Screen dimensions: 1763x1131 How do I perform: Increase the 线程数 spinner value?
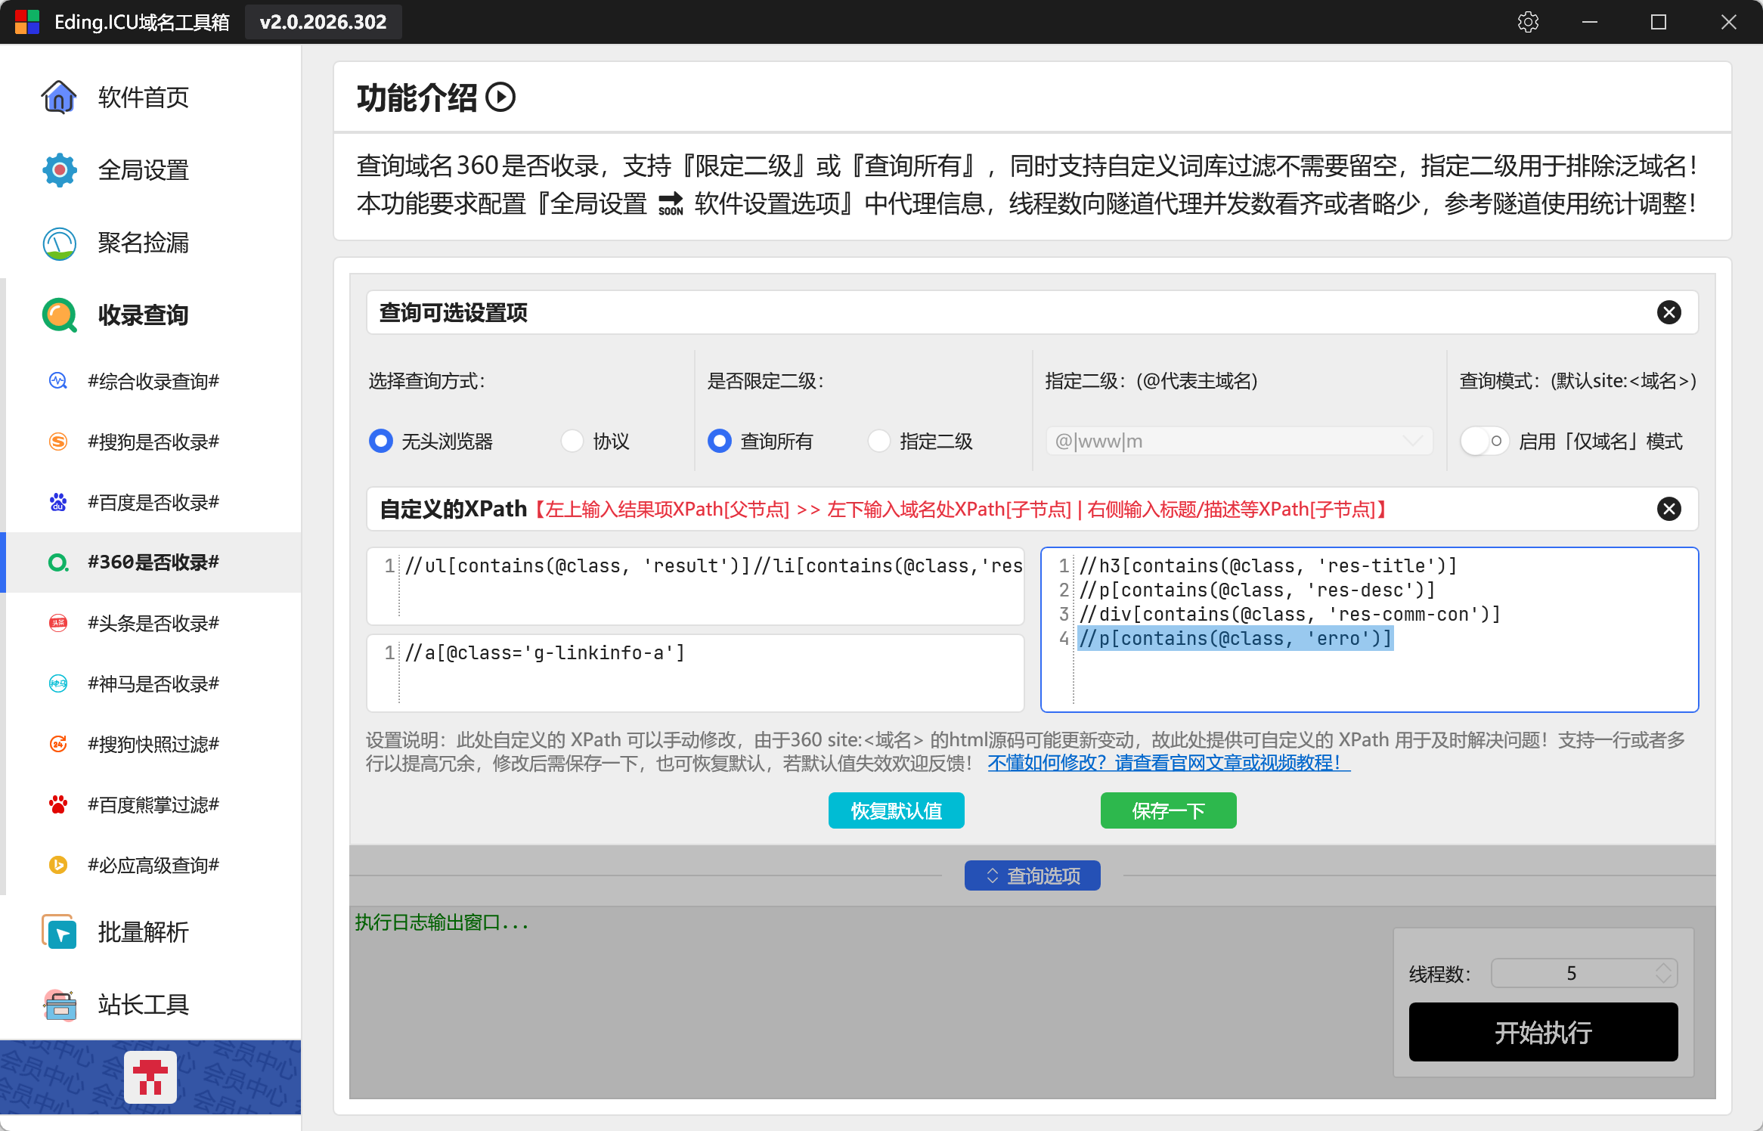pyautogui.click(x=1663, y=967)
